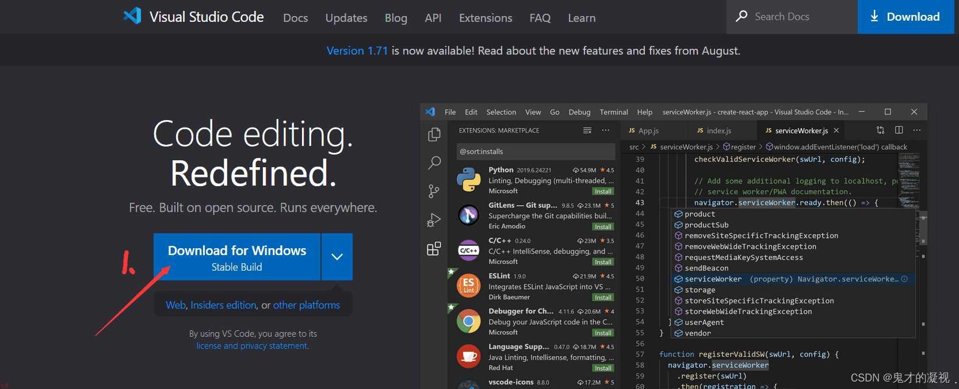The width and height of the screenshot is (959, 389).
Task: Select the userAgent autocomplete suggestion
Action: tap(794, 322)
